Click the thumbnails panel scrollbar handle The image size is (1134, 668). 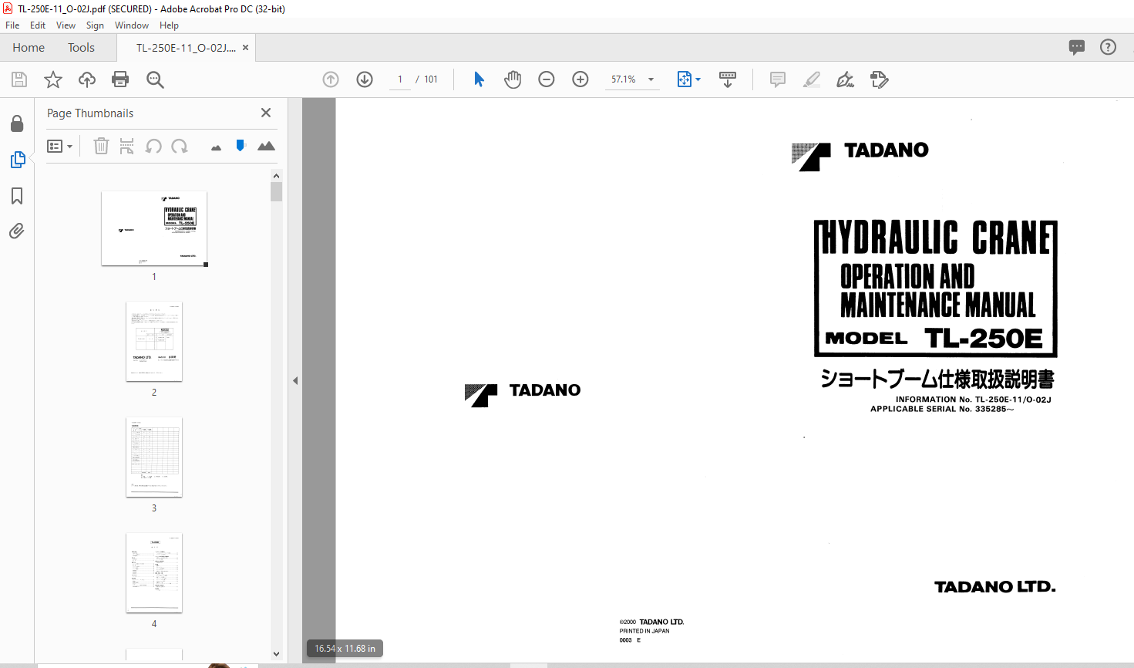(277, 191)
